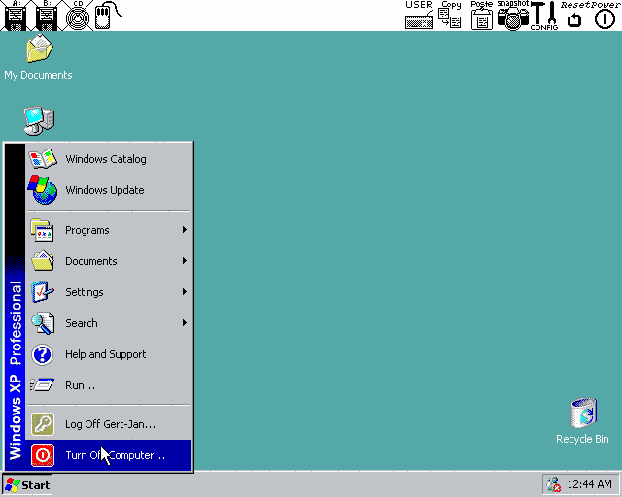
Task: Open Windows Catalog from Start menu
Action: pos(109,159)
